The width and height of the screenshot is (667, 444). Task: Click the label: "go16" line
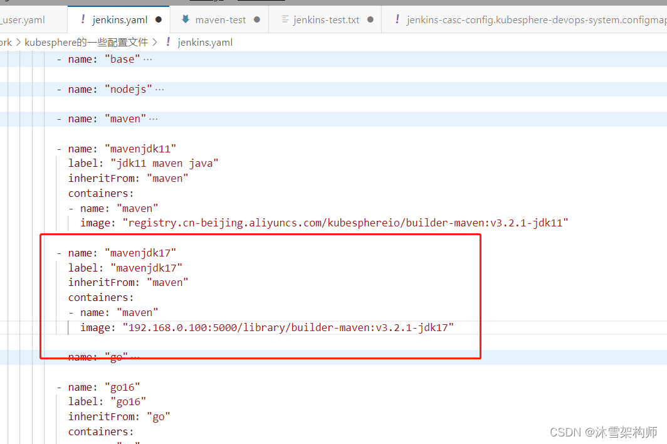tap(107, 402)
